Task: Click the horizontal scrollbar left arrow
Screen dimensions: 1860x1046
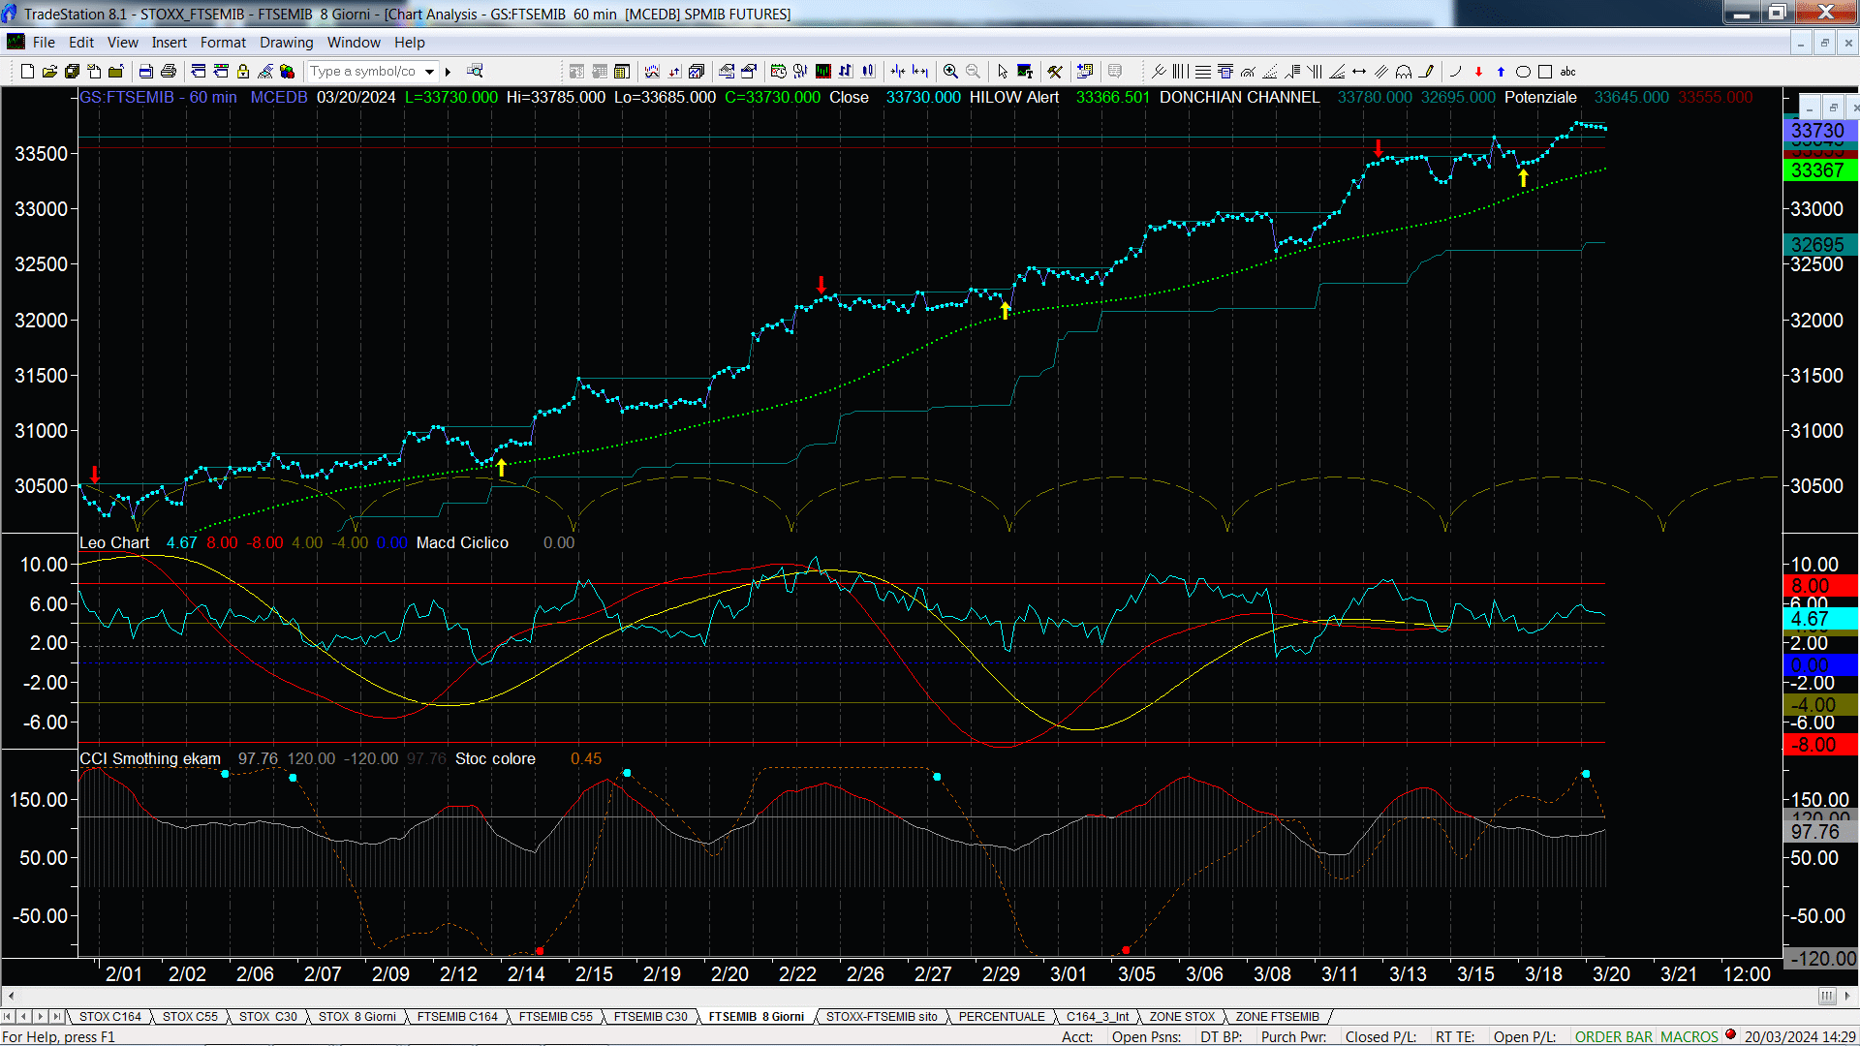Action: [11, 996]
